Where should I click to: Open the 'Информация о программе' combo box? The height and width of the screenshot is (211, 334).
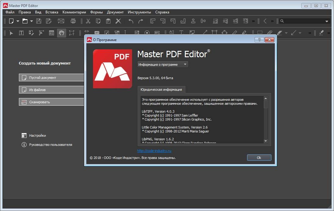pyautogui.click(x=163, y=65)
